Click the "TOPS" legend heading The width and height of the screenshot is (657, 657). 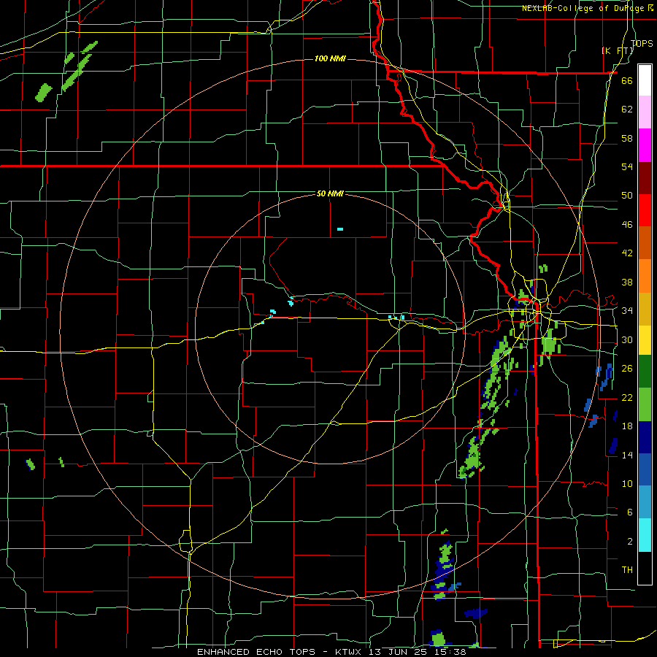(x=642, y=43)
